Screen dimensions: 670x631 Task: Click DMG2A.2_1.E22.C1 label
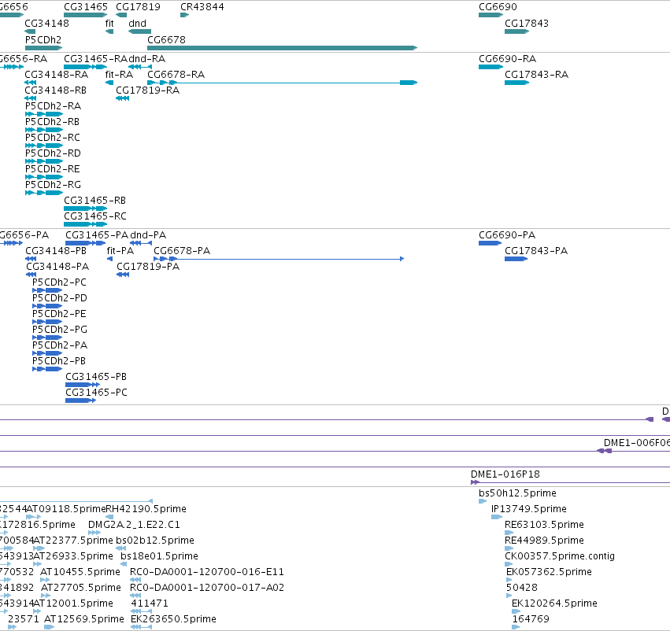(134, 525)
